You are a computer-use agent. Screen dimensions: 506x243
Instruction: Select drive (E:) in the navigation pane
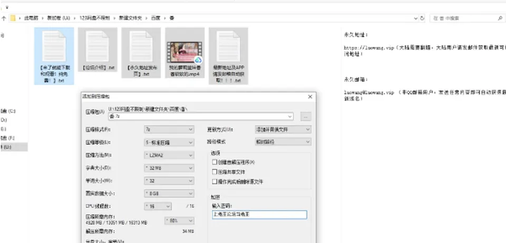pos(3,129)
